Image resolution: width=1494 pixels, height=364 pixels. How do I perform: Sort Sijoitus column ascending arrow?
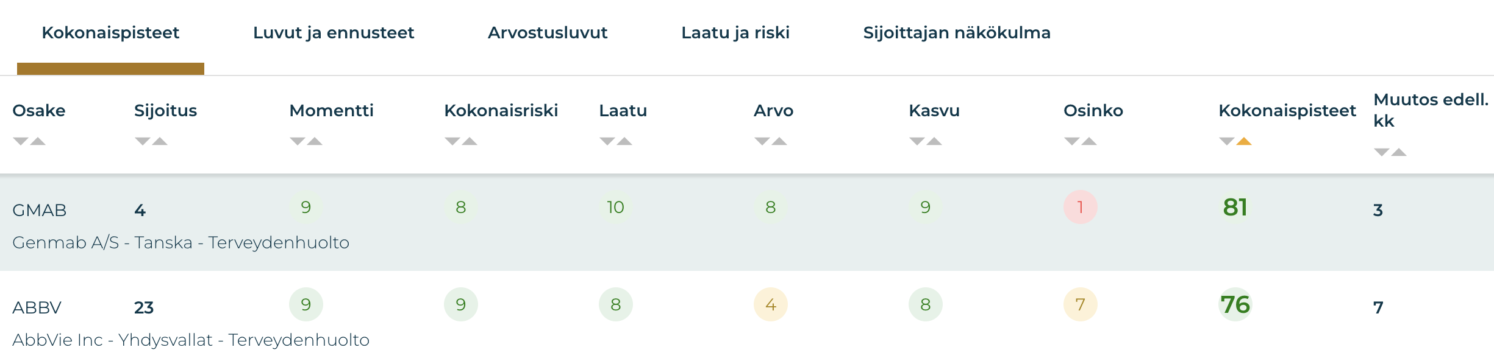[x=160, y=141]
